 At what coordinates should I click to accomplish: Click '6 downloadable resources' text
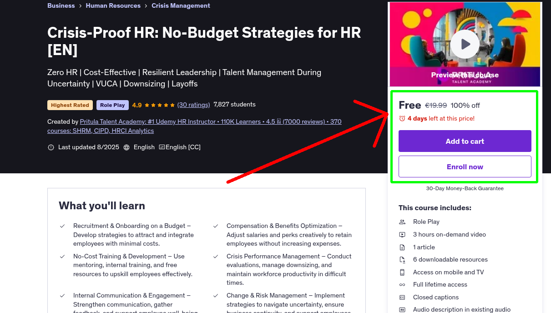pos(450,260)
